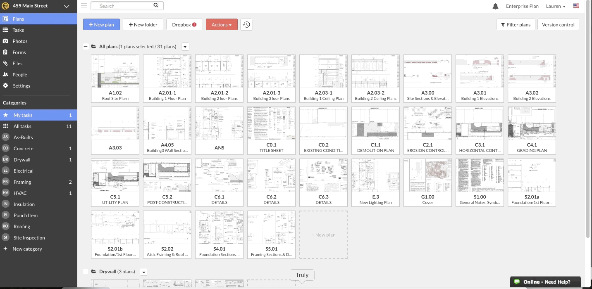The height and width of the screenshot is (289, 592).
Task: Click the Settings gear icon
Action: (5, 85)
